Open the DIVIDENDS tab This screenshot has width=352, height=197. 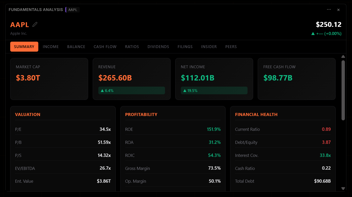(158, 47)
